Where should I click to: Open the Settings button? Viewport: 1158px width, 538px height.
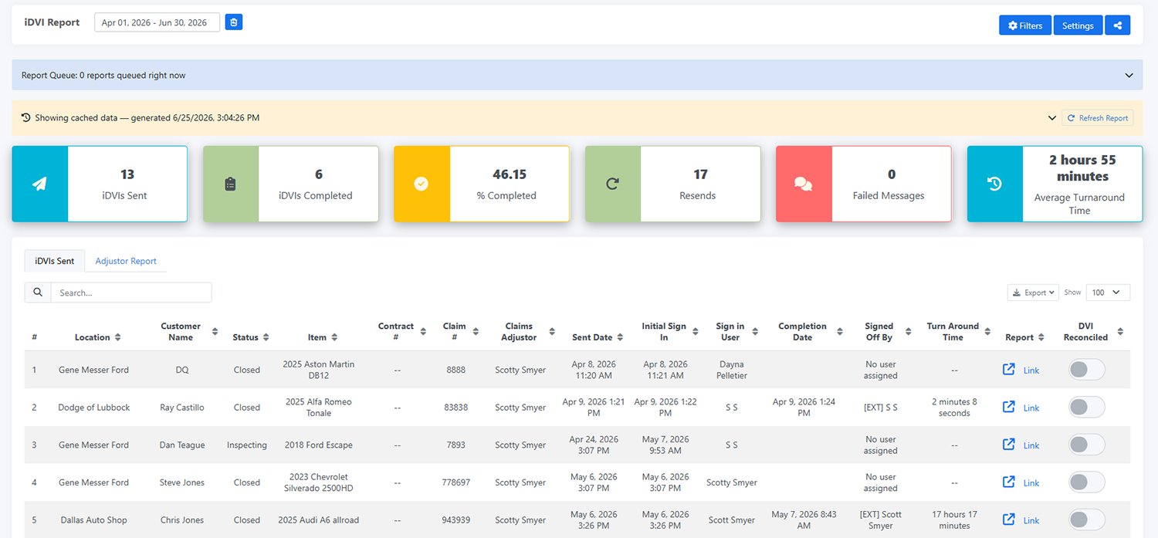[1078, 25]
